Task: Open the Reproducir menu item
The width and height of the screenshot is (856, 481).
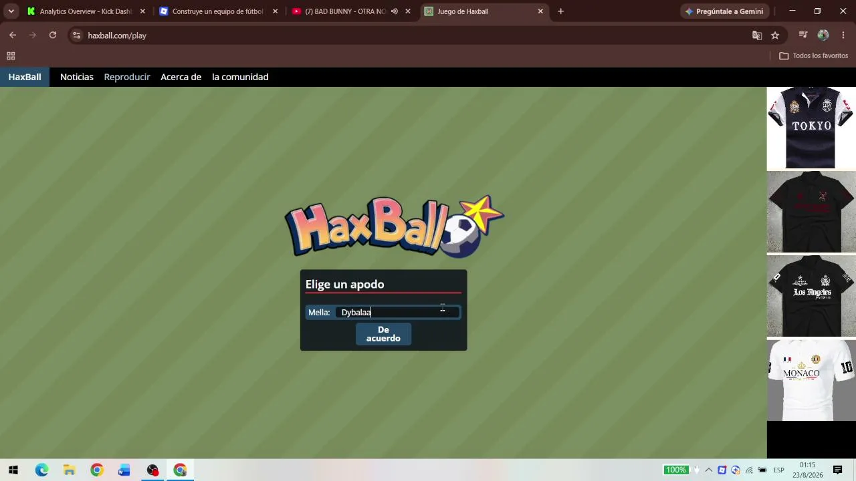Action: tap(127, 77)
